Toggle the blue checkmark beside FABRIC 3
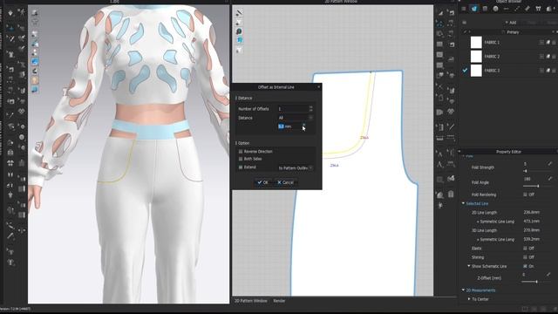Image resolution: width=558 pixels, height=314 pixels. [x=465, y=71]
